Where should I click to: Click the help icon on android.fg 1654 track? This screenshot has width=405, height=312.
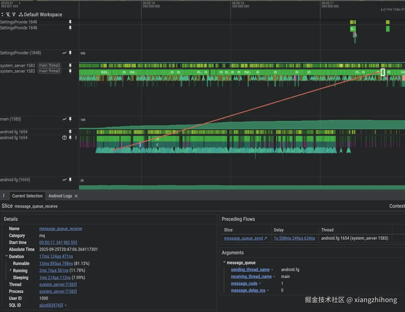click(x=64, y=138)
